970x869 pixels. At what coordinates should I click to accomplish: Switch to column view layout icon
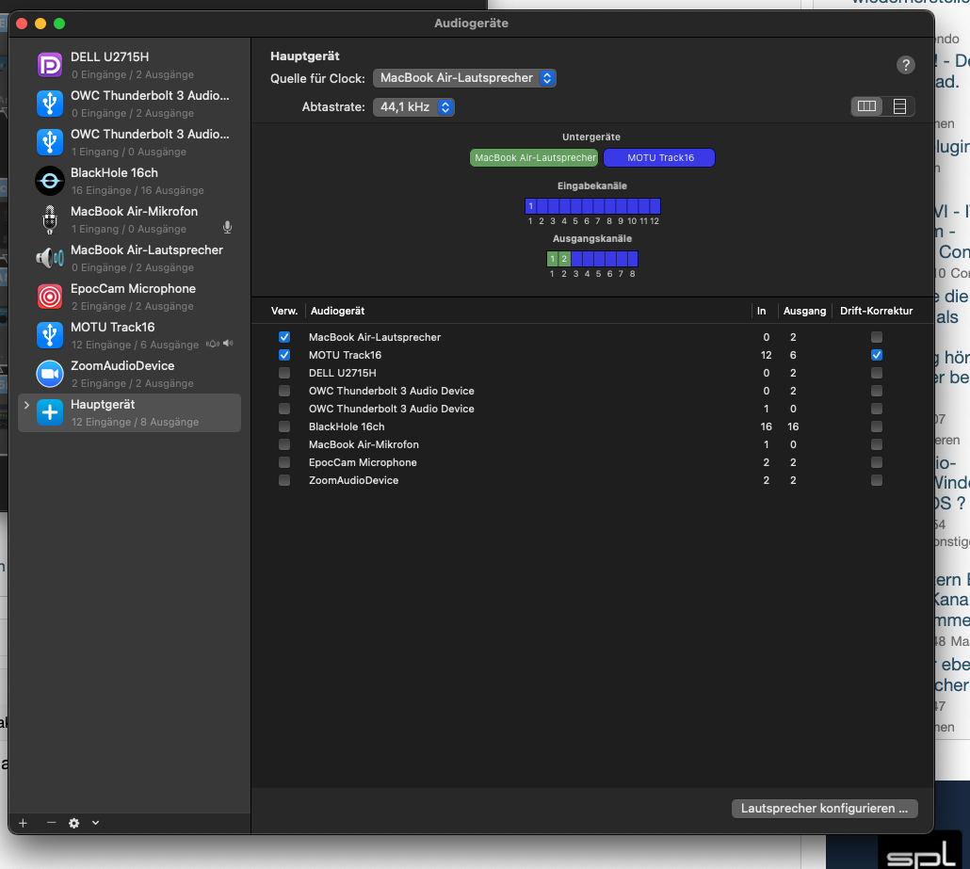coord(866,106)
